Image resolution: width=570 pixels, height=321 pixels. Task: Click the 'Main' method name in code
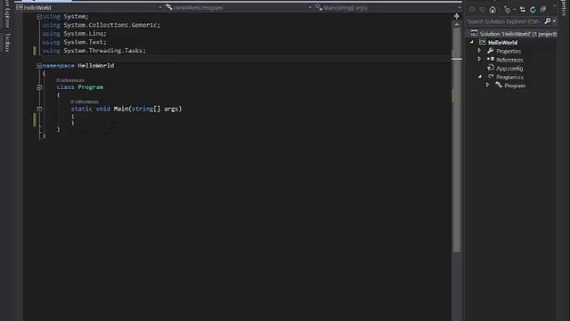pos(121,109)
